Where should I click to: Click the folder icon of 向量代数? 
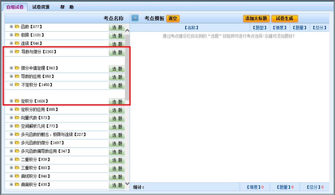(x=17, y=118)
